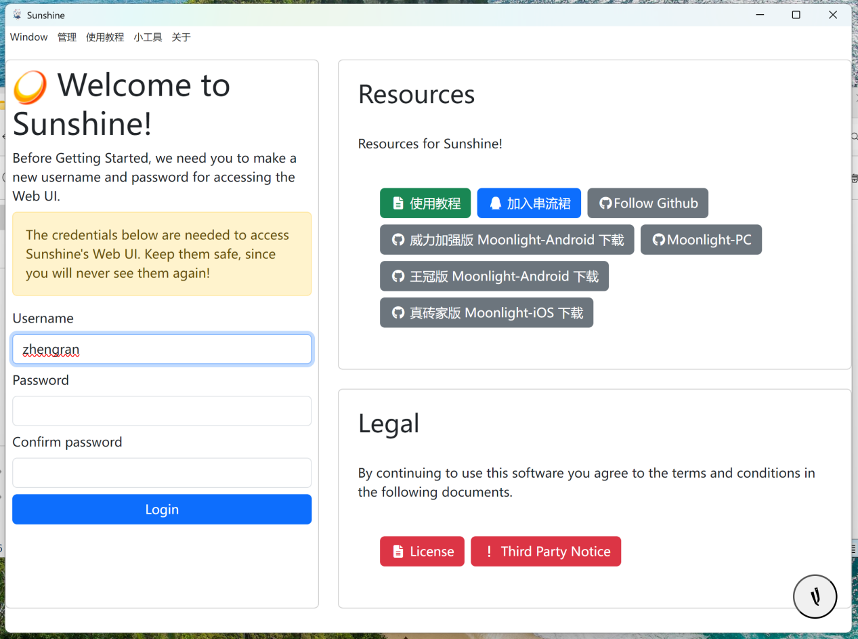Click the round floating pen button
The width and height of the screenshot is (858, 639).
(815, 596)
